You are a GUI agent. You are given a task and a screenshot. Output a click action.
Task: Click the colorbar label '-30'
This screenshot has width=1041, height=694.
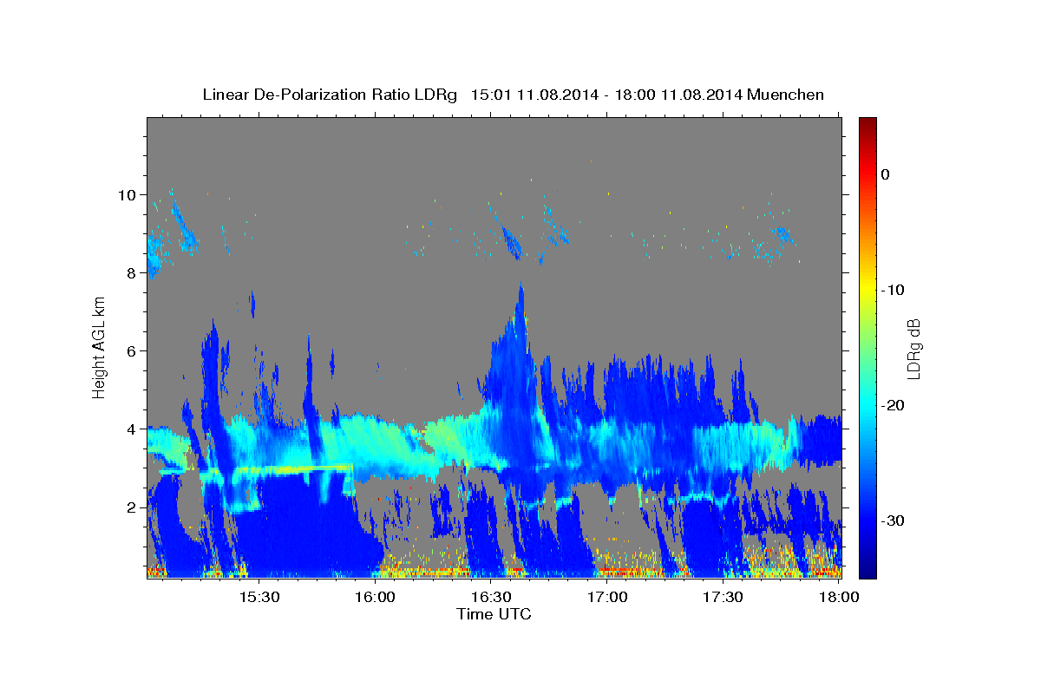(893, 520)
